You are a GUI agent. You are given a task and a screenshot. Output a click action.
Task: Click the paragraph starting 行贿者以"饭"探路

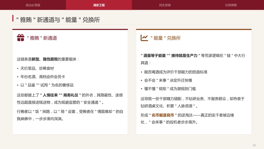click(70, 115)
